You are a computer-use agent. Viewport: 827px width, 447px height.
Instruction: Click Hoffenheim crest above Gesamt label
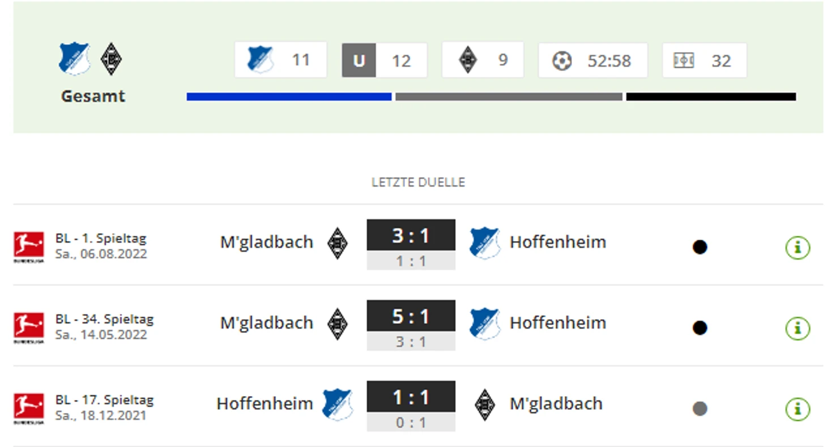tap(74, 59)
